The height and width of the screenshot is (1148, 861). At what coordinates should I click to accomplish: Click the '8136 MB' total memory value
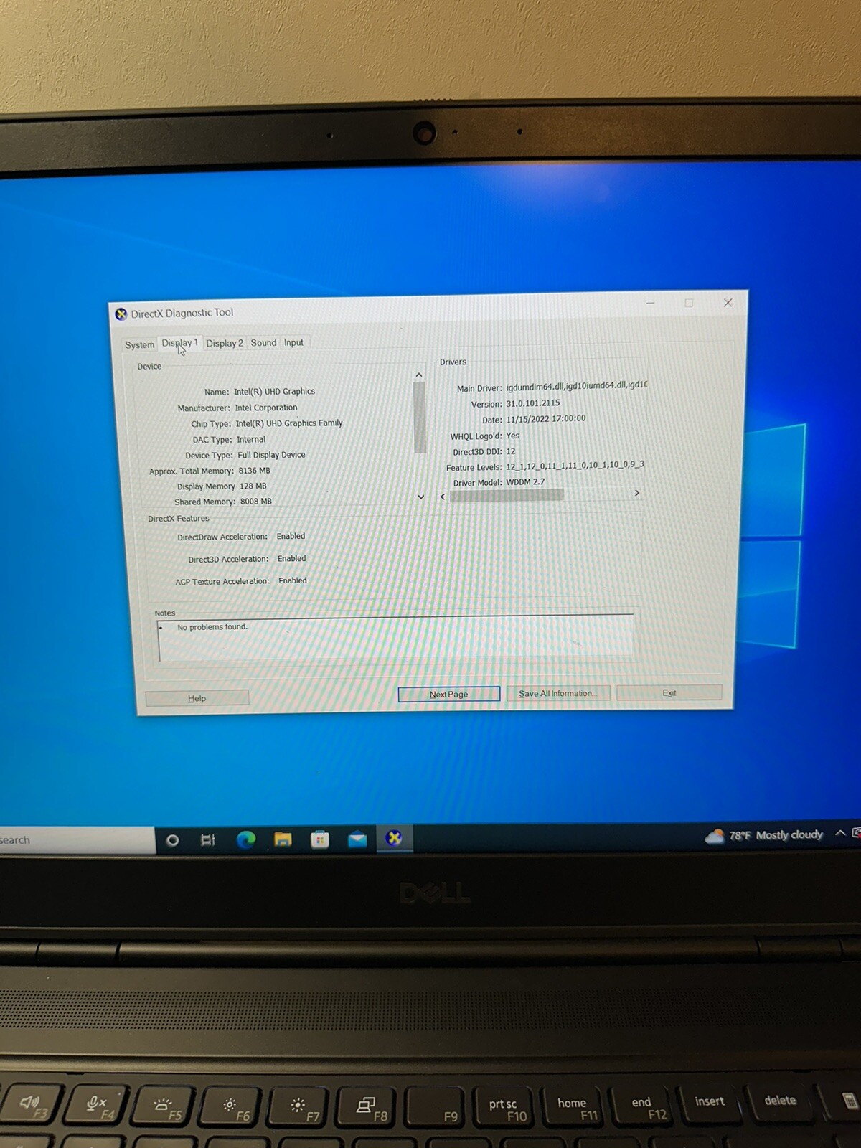click(254, 471)
